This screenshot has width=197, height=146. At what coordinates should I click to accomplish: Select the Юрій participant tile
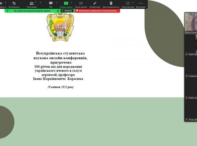pos(191,45)
